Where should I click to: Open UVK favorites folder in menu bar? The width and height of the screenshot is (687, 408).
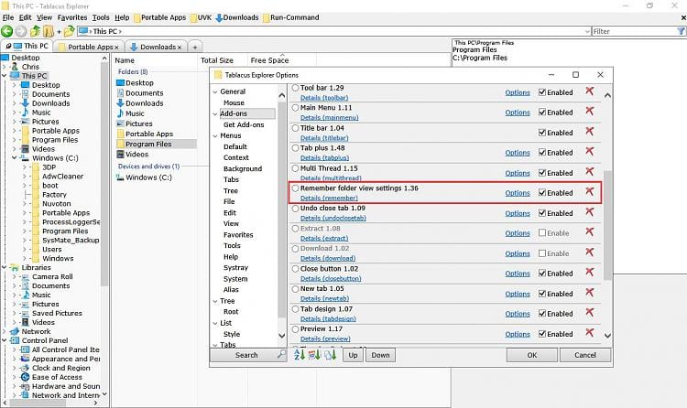[x=202, y=17]
